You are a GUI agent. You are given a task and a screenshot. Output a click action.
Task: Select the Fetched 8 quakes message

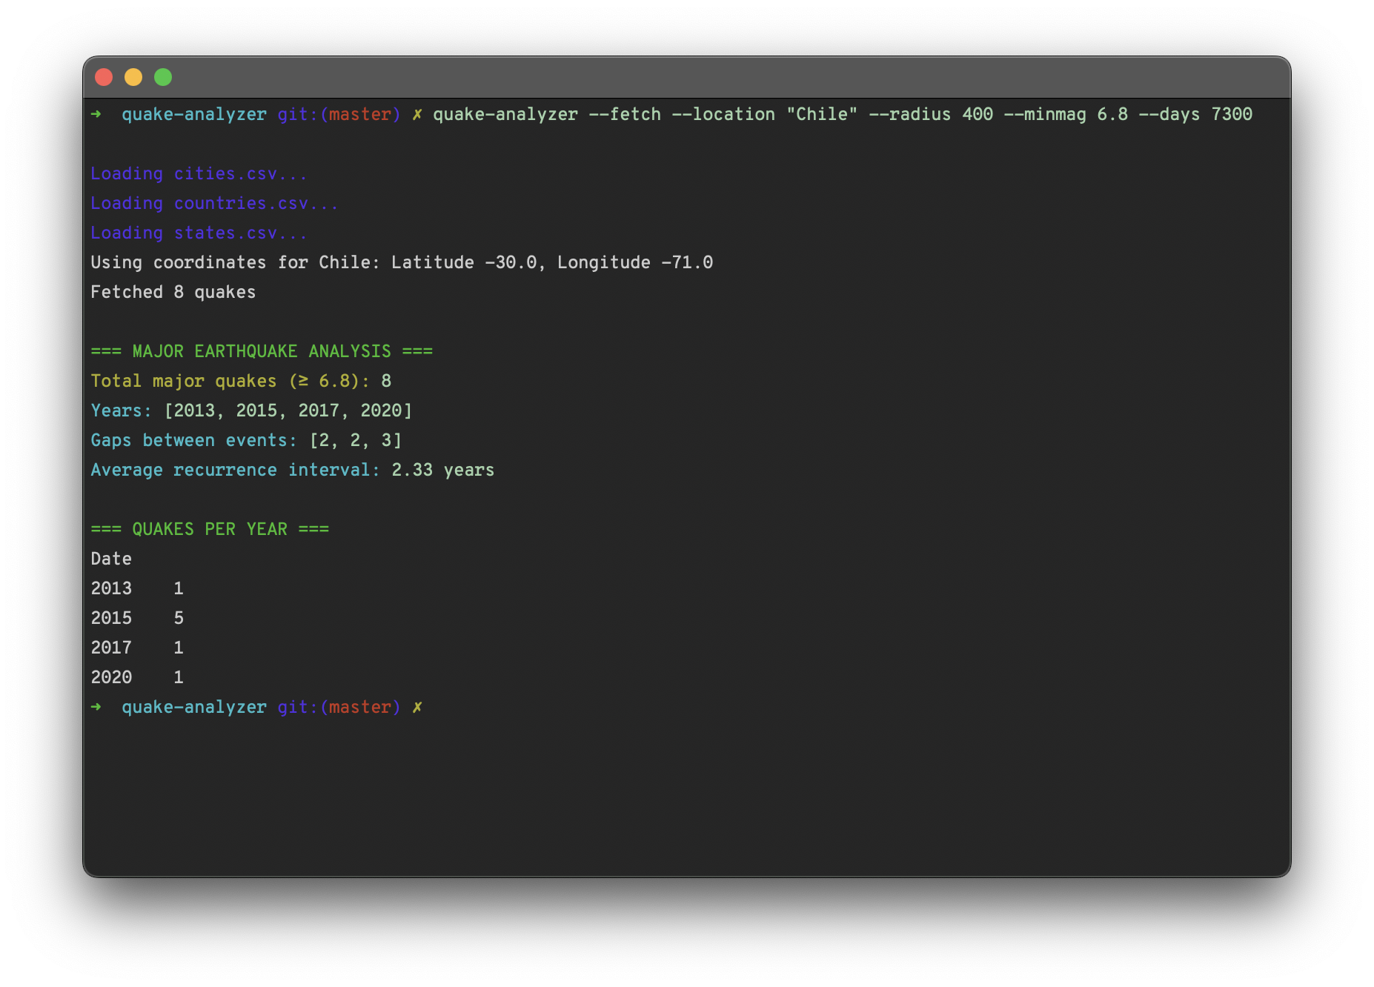click(173, 291)
